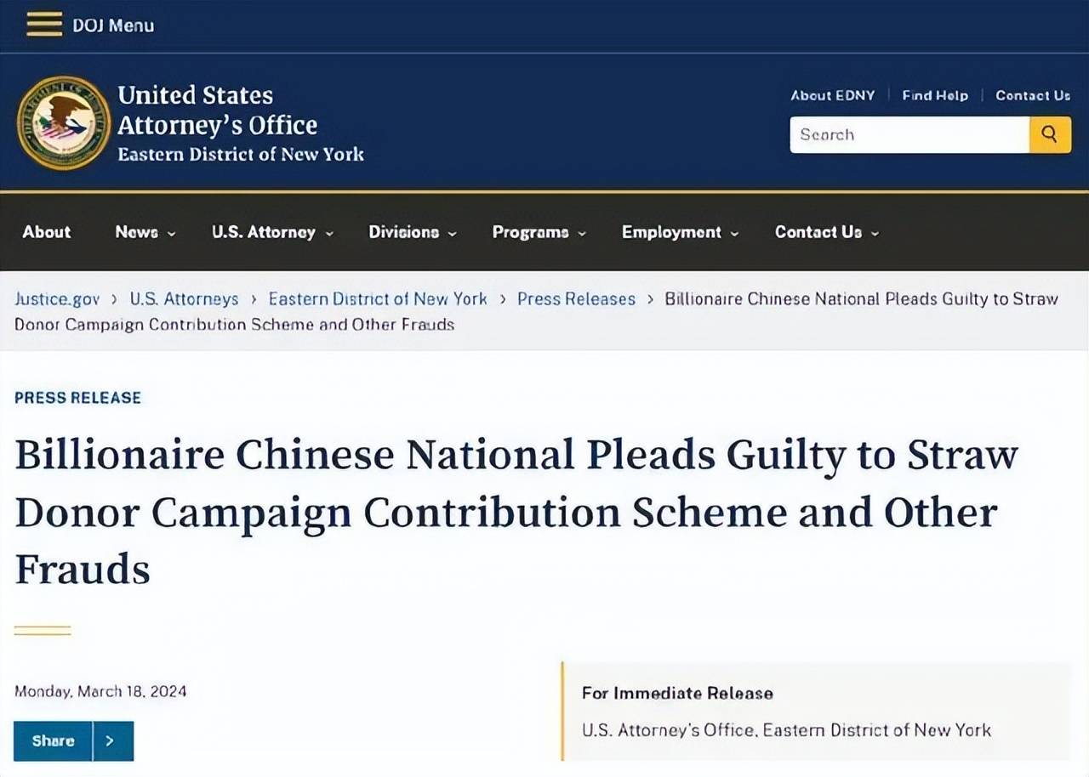1089x777 pixels.
Task: Open Eastern District of New York breadcrumb
Action: coord(378,298)
